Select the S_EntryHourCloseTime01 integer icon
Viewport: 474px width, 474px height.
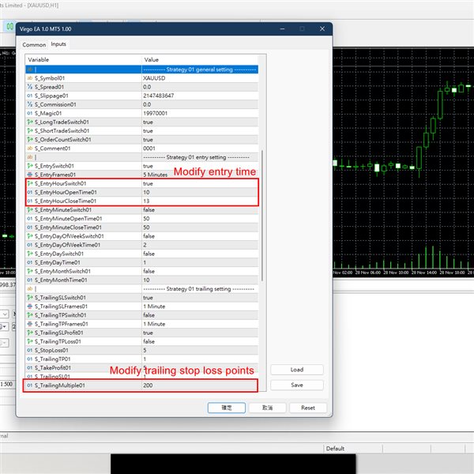[x=30, y=201]
